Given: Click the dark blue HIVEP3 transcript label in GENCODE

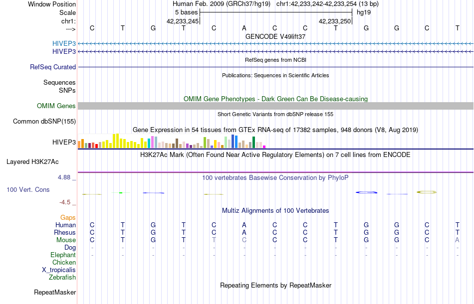Looking at the screenshot, I should [x=64, y=52].
